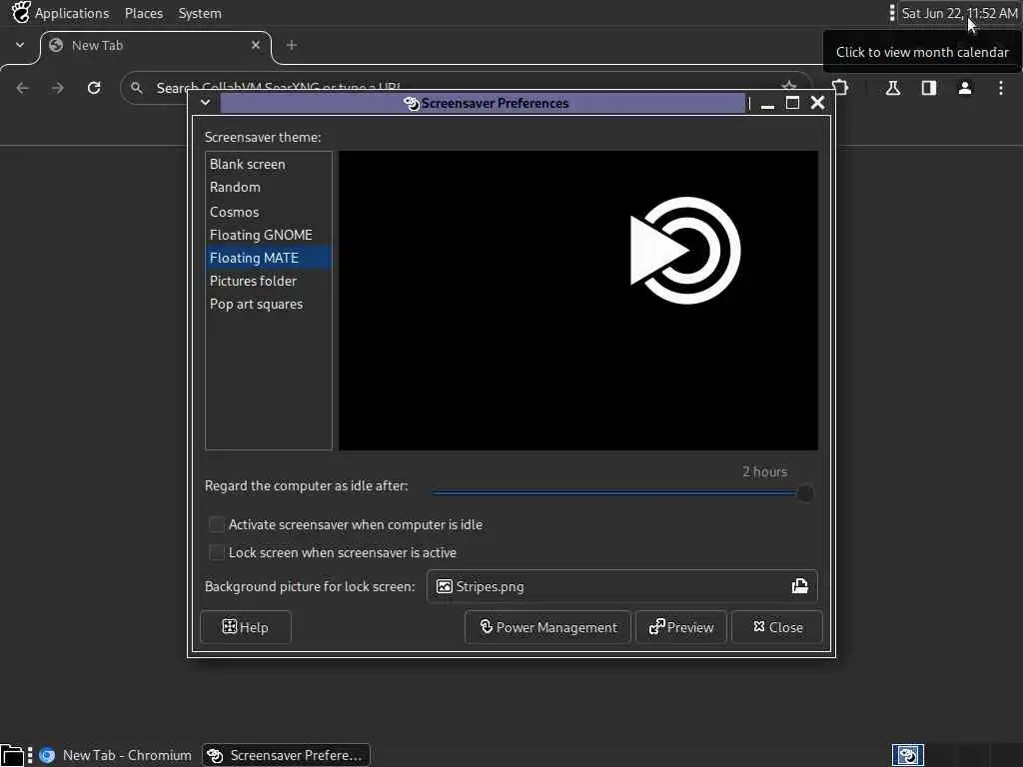
Task: Click the Show Desktop icon in bottom panel
Action: [x=12, y=755]
